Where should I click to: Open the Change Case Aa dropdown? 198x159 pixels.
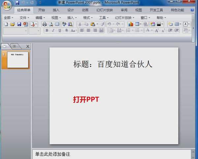click(x=74, y=30)
